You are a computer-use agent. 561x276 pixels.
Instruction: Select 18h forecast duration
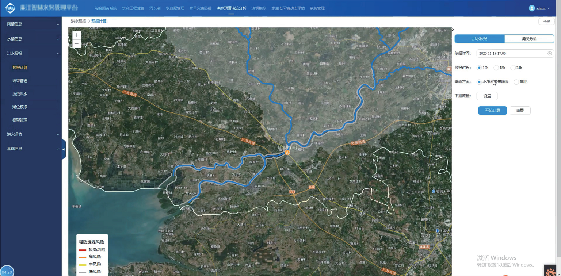point(499,68)
